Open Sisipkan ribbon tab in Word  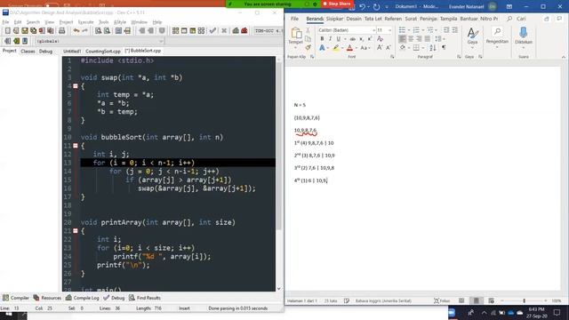point(334,19)
